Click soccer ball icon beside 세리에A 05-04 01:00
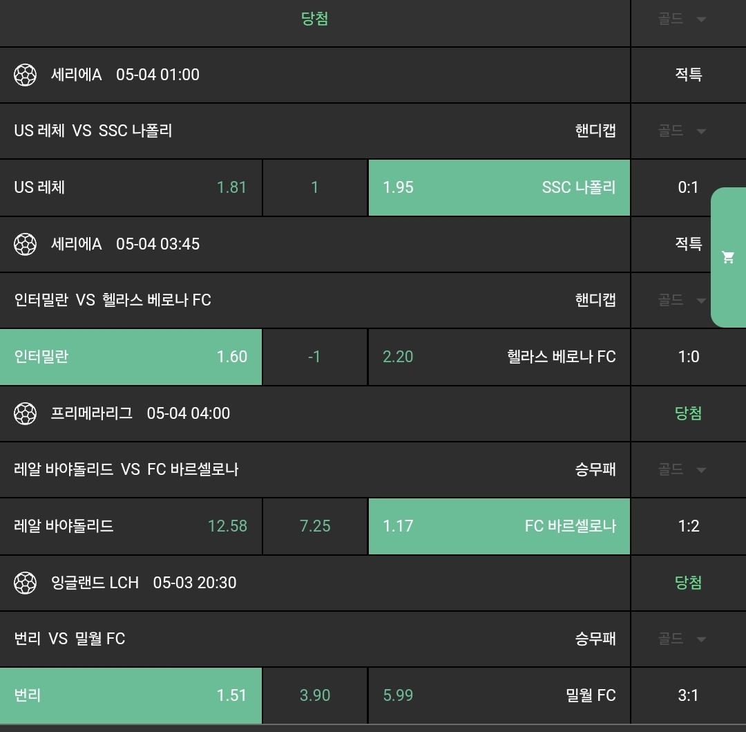 (x=25, y=75)
